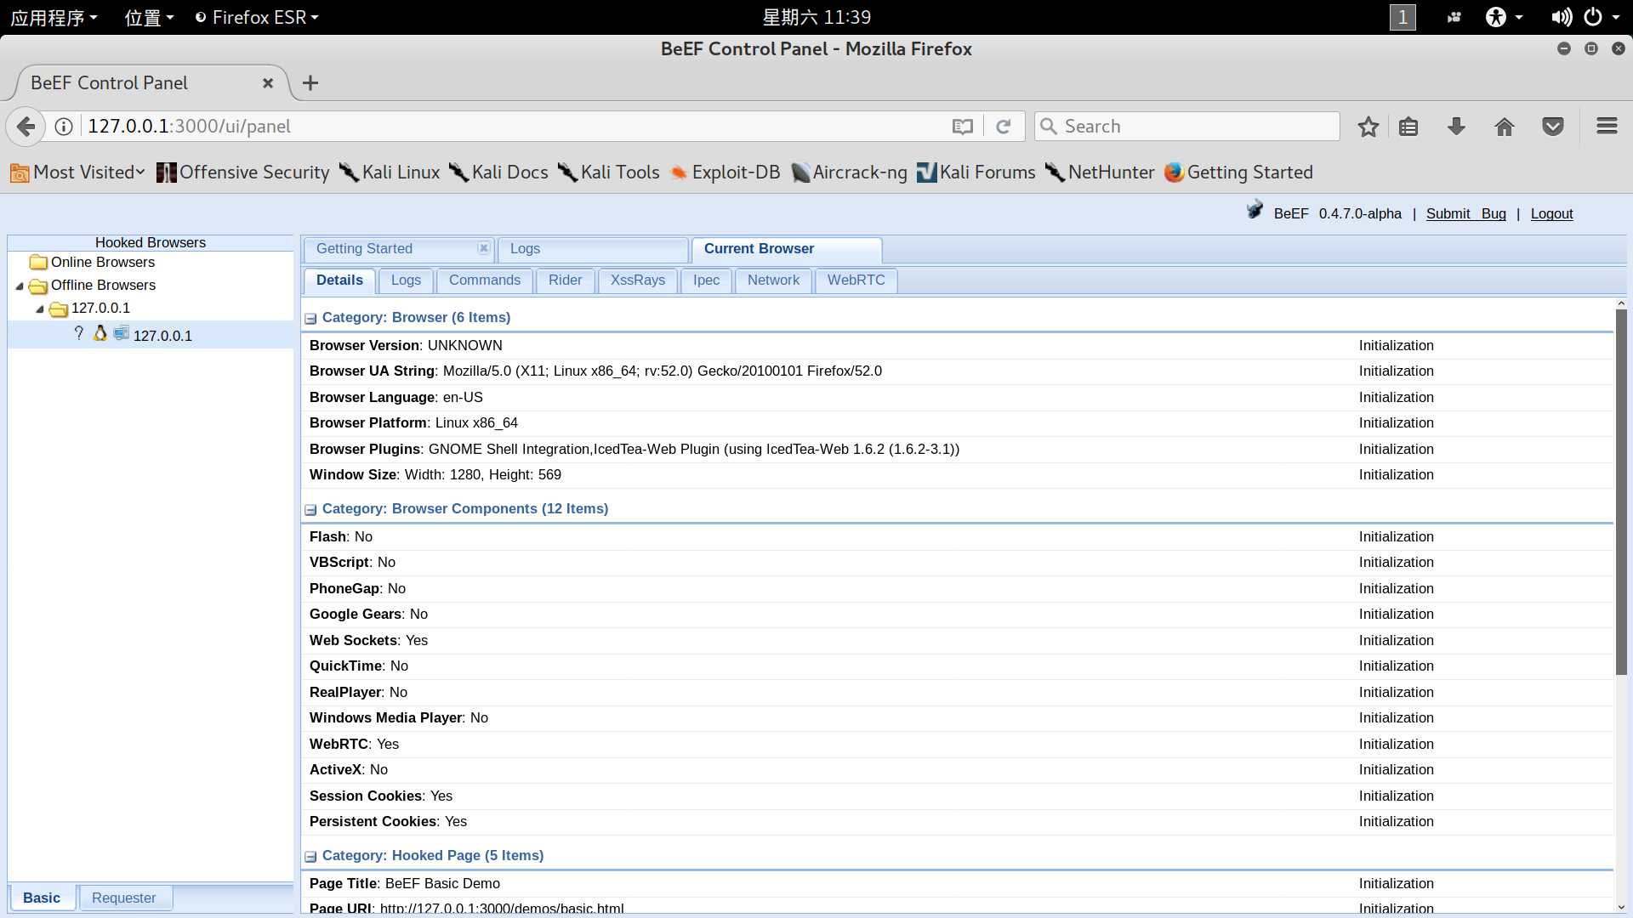Open new tab with plus button
Screen dimensions: 1633x918
(x=310, y=83)
